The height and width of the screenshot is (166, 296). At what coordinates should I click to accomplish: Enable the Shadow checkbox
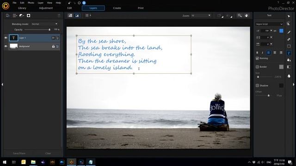point(257,86)
